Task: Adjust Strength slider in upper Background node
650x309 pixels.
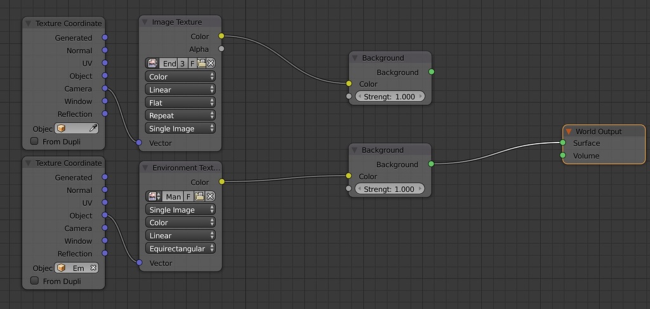Action: coord(390,96)
